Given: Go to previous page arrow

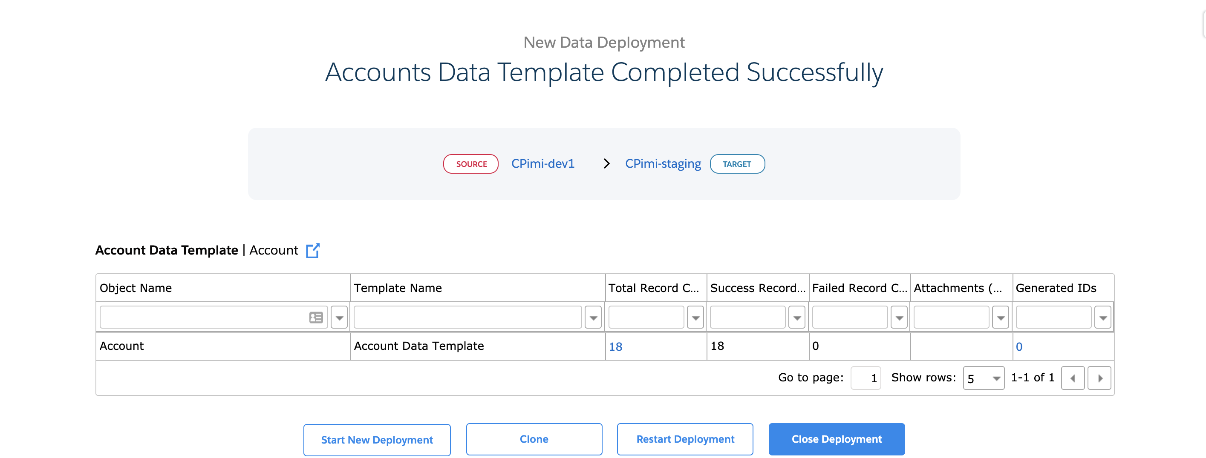Looking at the screenshot, I should pos(1073,378).
